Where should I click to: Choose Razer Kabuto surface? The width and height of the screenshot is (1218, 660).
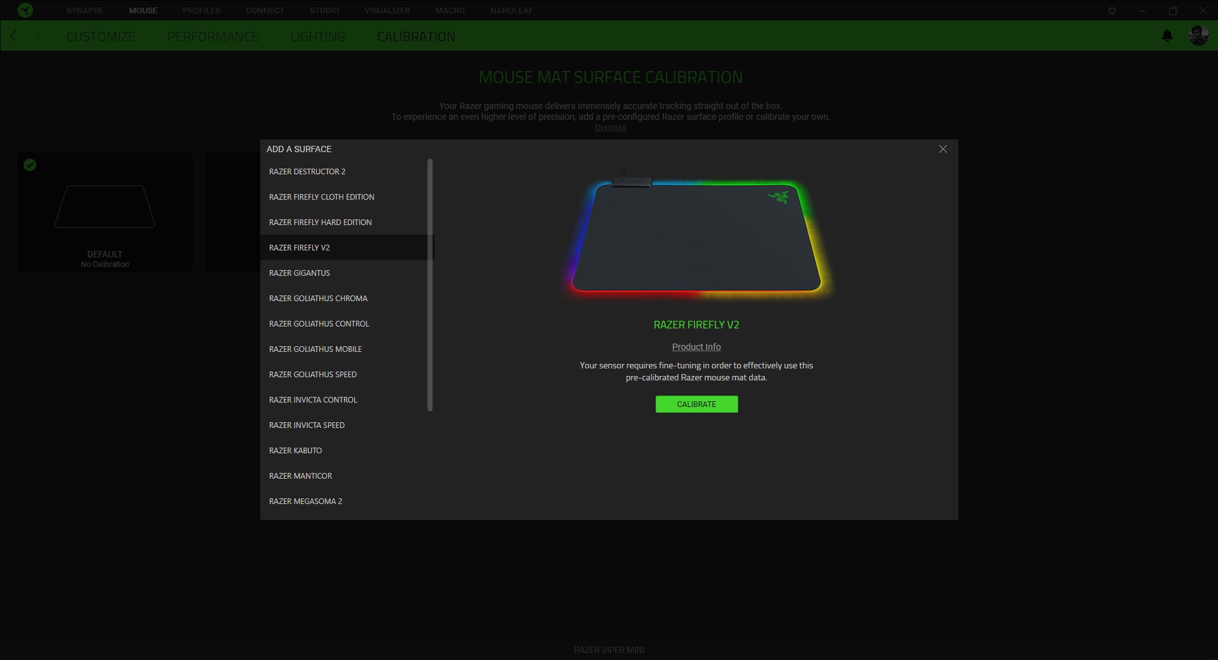pos(344,451)
